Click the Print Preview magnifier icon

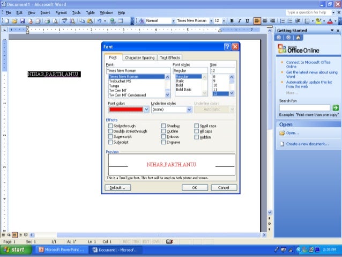[x=55, y=21]
